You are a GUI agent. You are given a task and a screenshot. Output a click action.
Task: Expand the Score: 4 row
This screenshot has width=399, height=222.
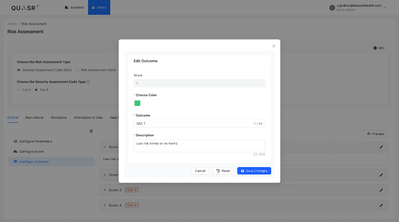[x=104, y=206]
